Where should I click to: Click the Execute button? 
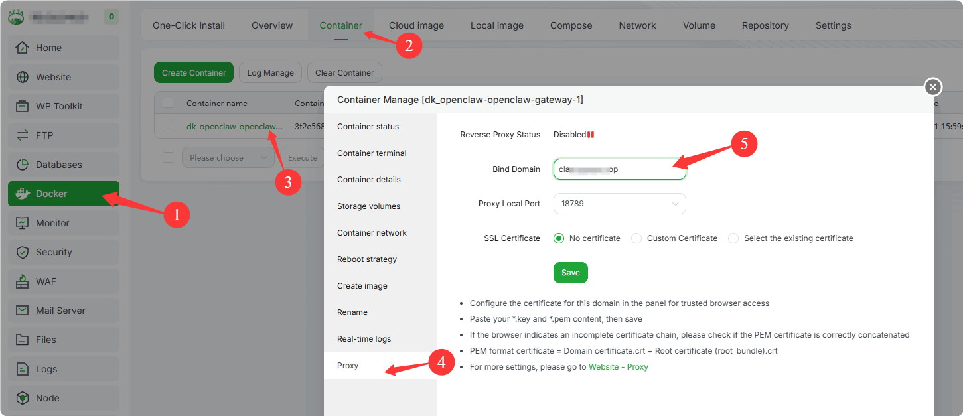[303, 157]
